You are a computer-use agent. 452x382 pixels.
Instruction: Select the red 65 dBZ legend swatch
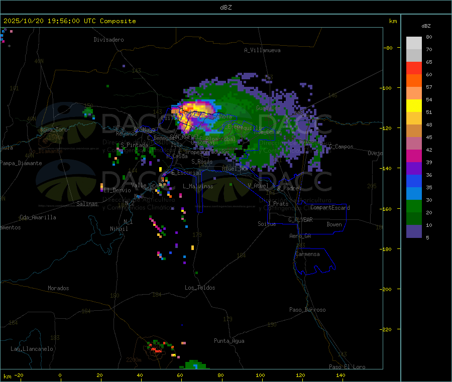click(414, 68)
